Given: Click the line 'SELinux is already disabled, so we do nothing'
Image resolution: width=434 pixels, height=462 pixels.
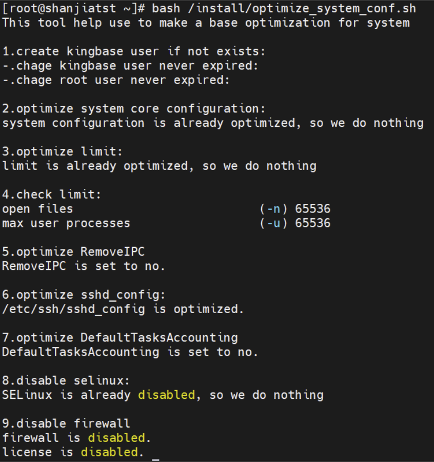Looking at the screenshot, I should click(x=163, y=395).
